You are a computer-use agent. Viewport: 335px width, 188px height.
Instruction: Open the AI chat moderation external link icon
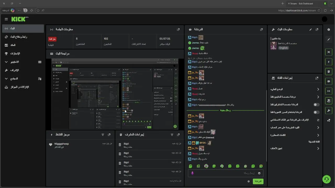(318, 120)
